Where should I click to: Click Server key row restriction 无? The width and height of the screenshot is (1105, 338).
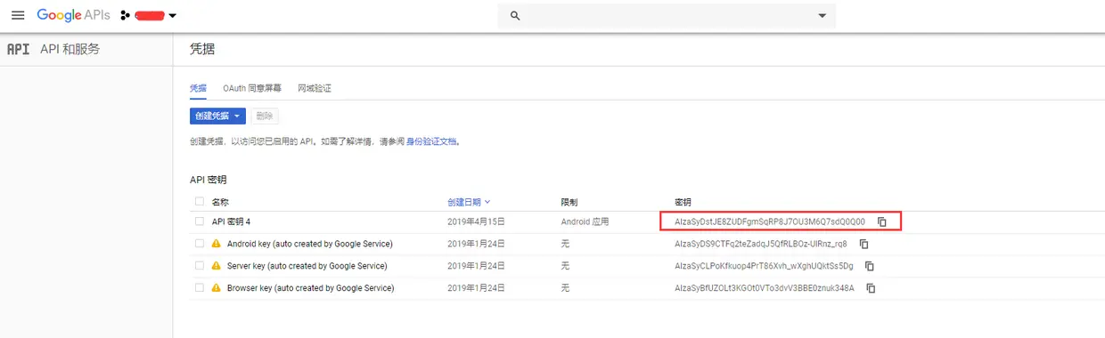(x=565, y=266)
